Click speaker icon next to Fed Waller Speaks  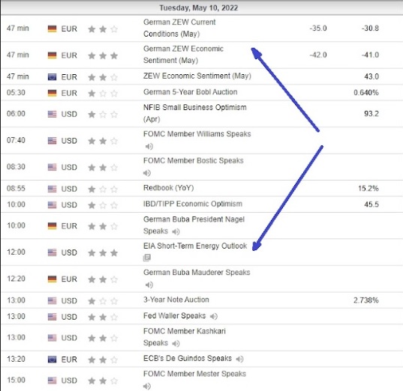tap(214, 316)
